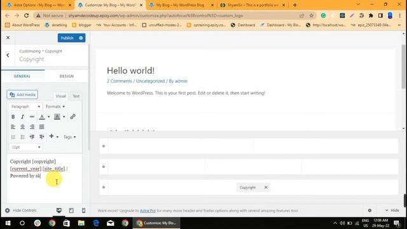
Task: Open the Windows Start menu
Action: (8, 223)
